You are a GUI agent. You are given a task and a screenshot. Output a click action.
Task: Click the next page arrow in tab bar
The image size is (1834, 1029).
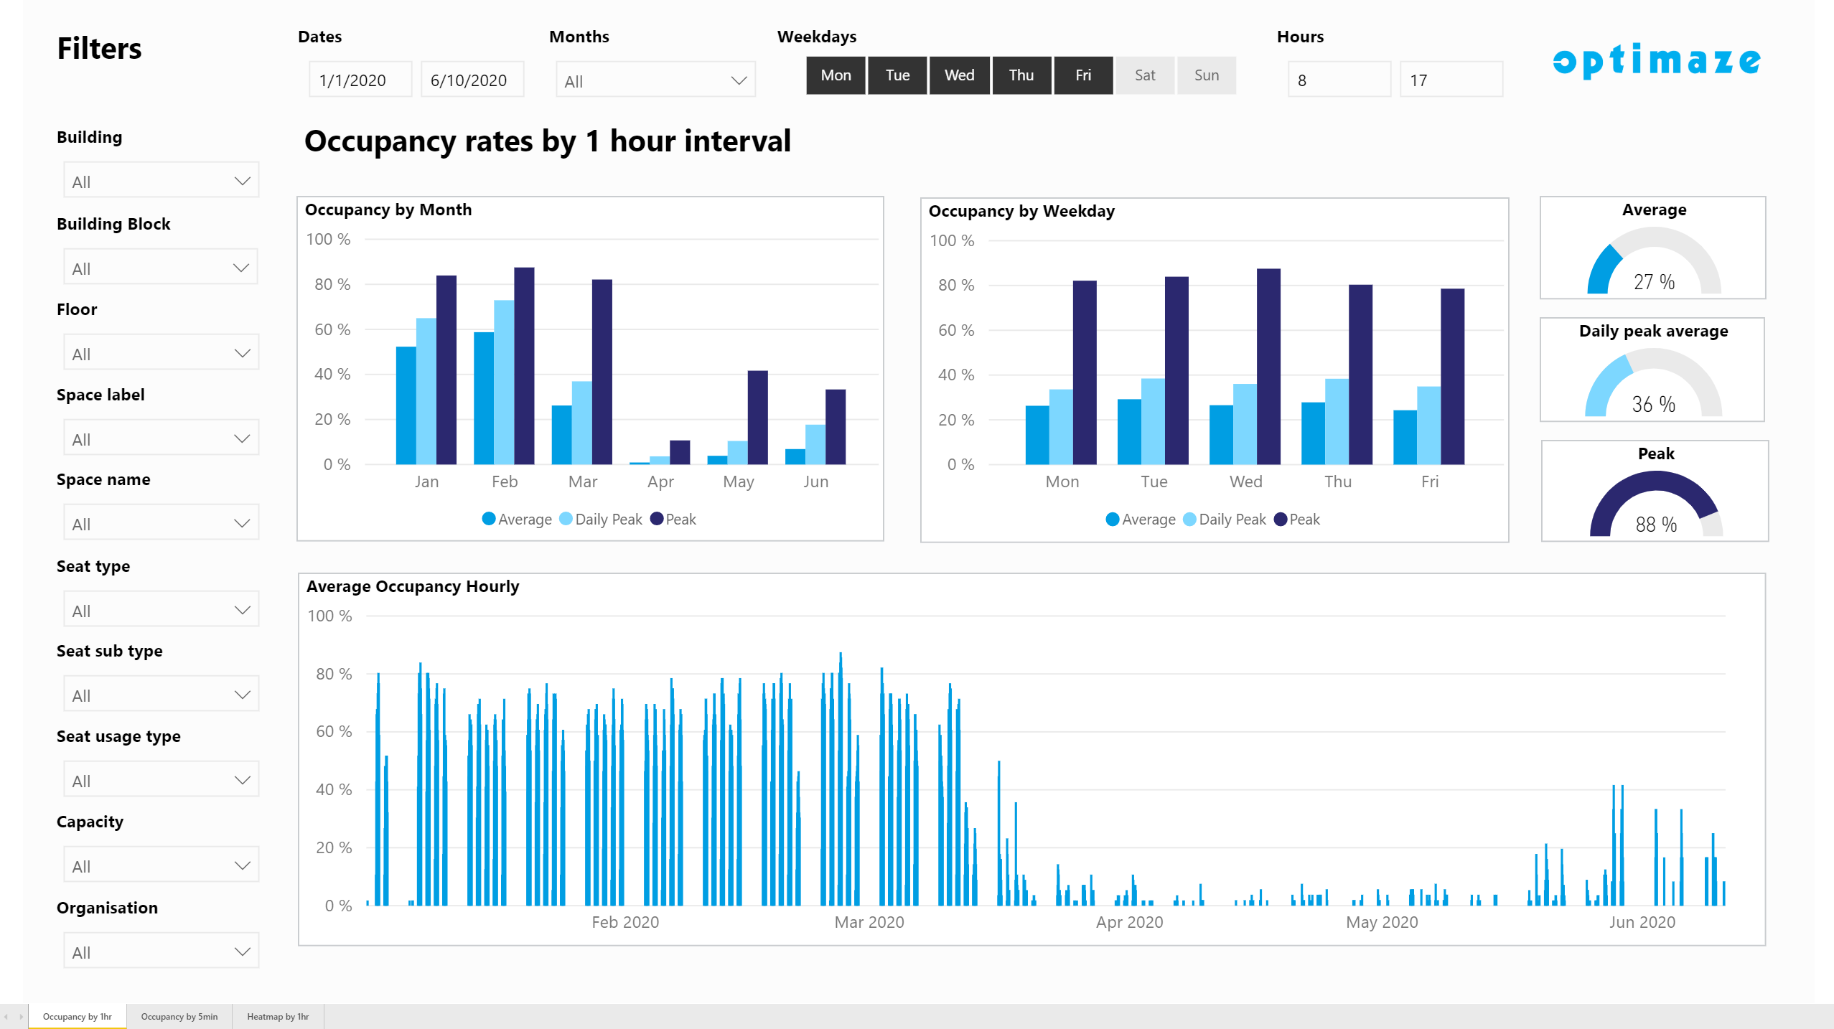tap(21, 1017)
